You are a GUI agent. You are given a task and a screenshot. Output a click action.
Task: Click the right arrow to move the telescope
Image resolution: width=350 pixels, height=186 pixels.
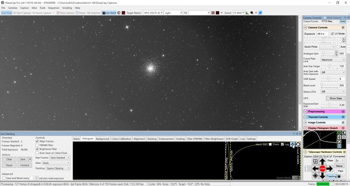click(x=330, y=169)
